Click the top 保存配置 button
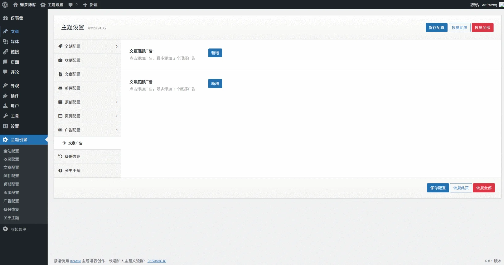 (436, 27)
